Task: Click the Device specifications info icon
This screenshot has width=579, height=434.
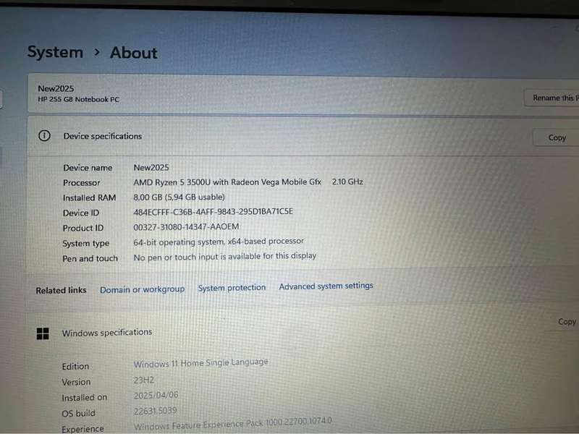Action: click(44, 136)
